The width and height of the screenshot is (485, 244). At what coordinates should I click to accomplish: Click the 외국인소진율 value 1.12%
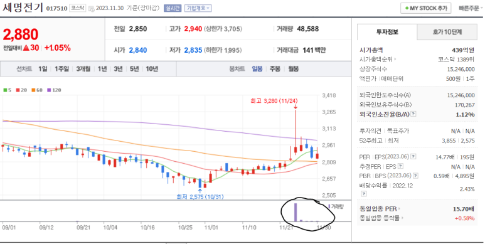click(465, 114)
